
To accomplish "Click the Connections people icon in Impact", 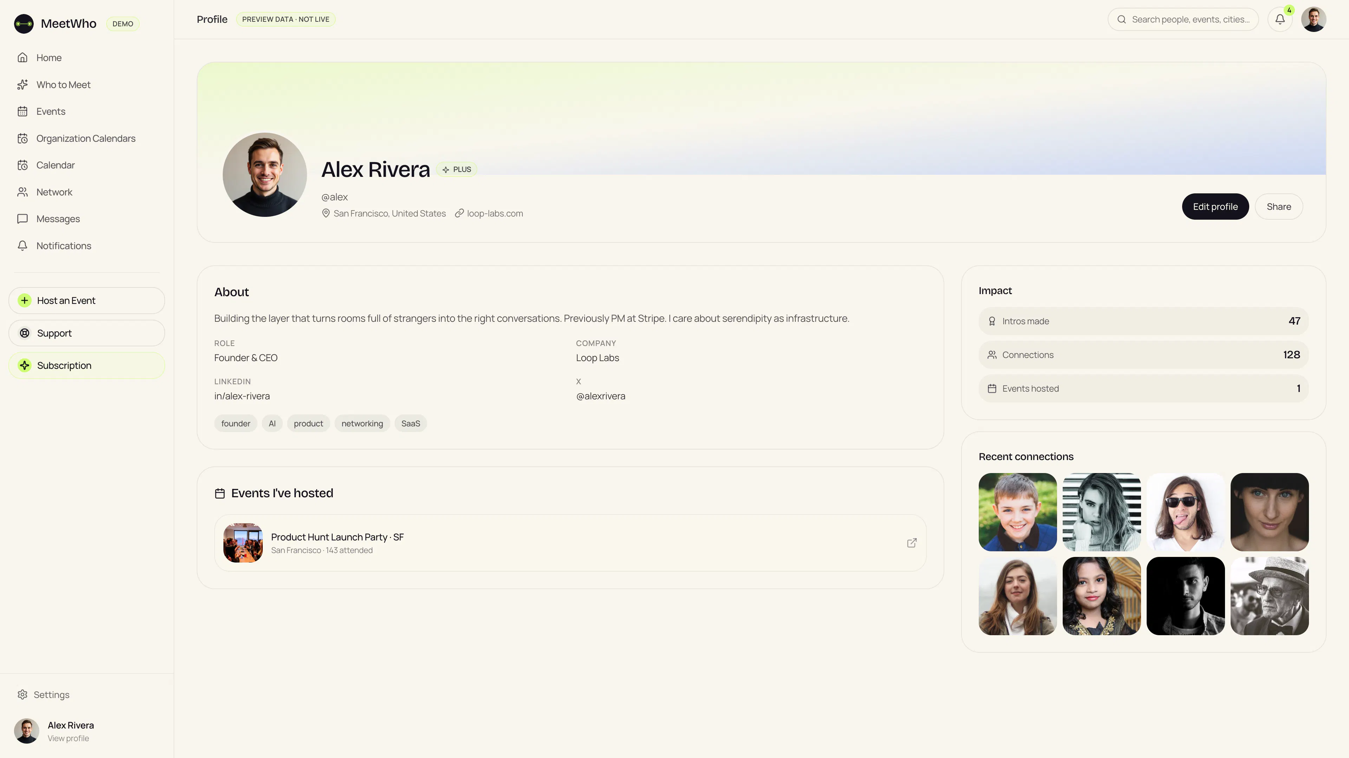I will tap(992, 355).
